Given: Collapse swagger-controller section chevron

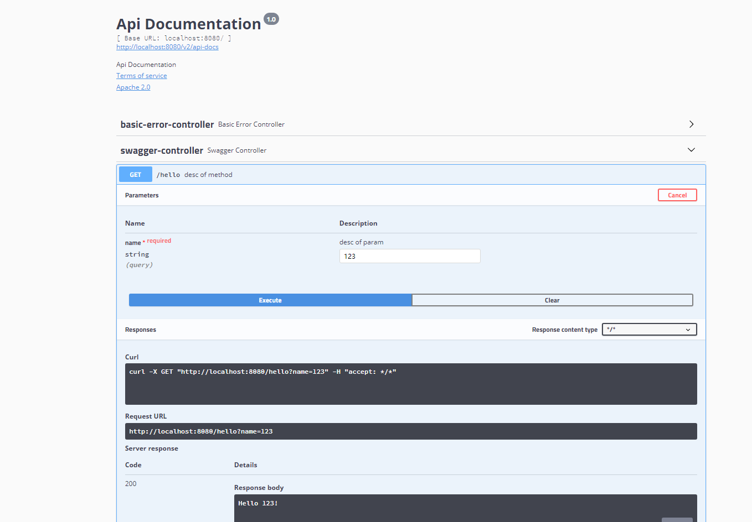Looking at the screenshot, I should pyautogui.click(x=691, y=150).
